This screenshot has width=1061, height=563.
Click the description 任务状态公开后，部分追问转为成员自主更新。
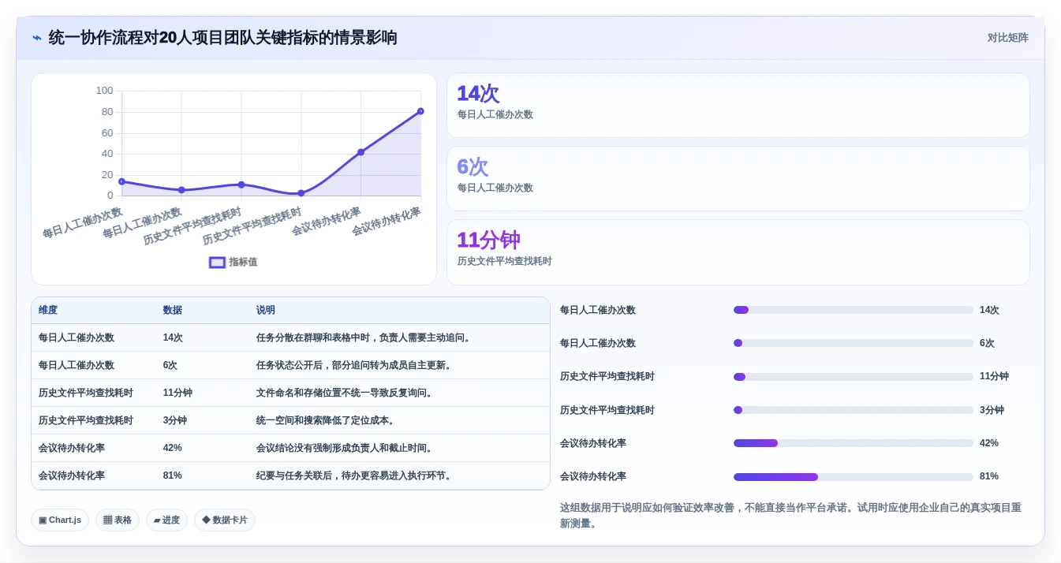356,365
